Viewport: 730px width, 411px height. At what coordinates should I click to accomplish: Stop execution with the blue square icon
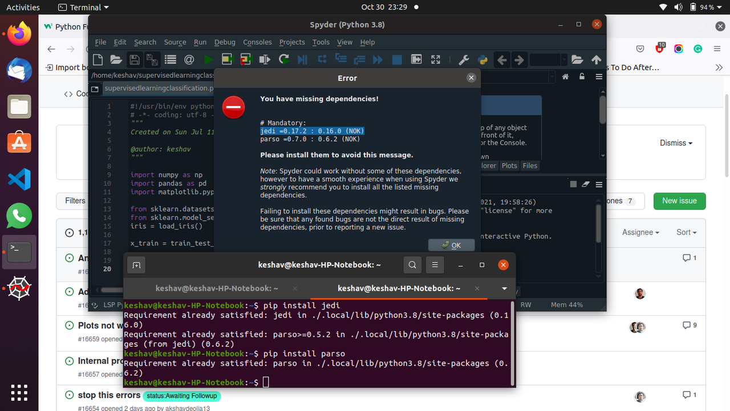[x=396, y=59]
